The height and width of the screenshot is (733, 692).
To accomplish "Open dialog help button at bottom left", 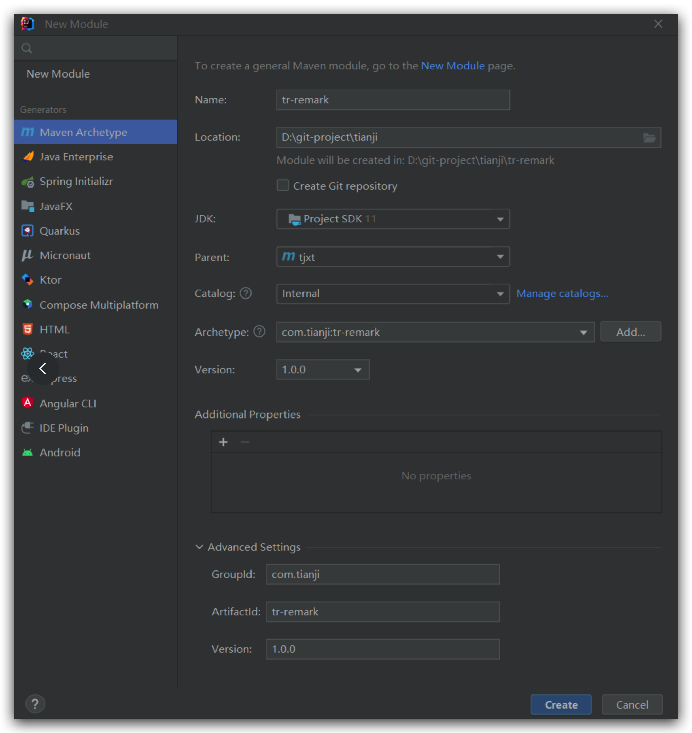I will point(35,704).
